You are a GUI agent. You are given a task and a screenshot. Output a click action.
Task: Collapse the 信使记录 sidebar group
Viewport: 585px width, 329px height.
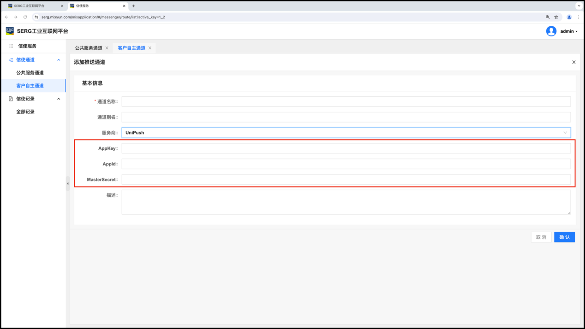tap(59, 99)
